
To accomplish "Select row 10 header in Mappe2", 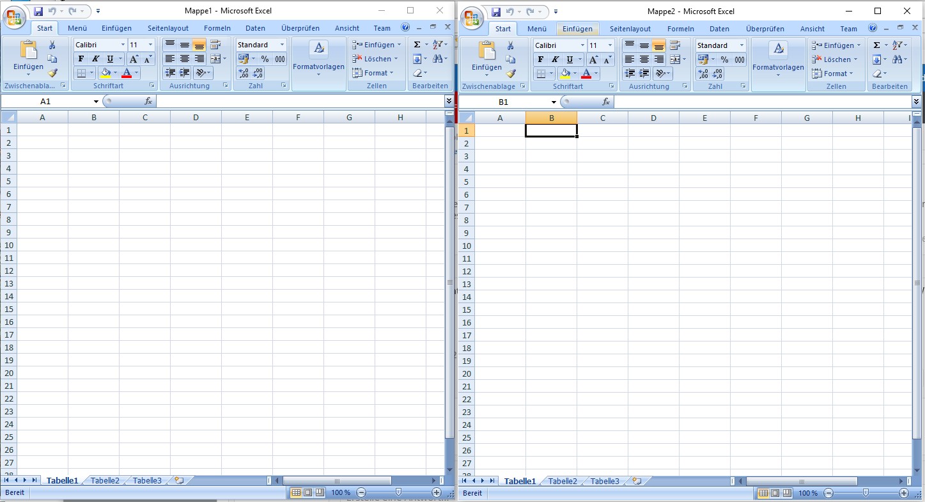I will pyautogui.click(x=467, y=246).
